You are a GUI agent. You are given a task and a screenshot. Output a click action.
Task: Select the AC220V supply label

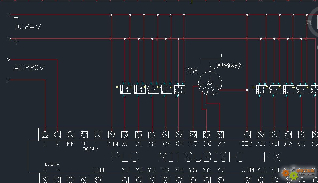(x=29, y=68)
